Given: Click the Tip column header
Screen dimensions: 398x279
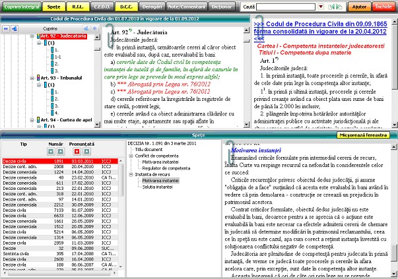Looking at the screenshot, I should [x=23, y=144].
